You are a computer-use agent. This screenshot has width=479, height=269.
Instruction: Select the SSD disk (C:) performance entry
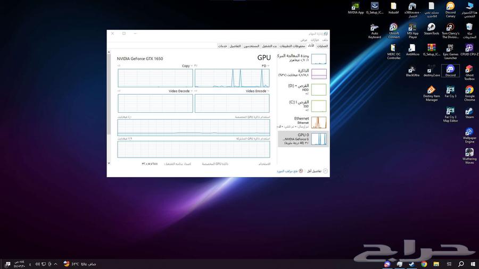coord(303,106)
